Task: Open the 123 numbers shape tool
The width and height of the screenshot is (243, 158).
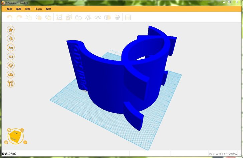Action: click(11, 57)
